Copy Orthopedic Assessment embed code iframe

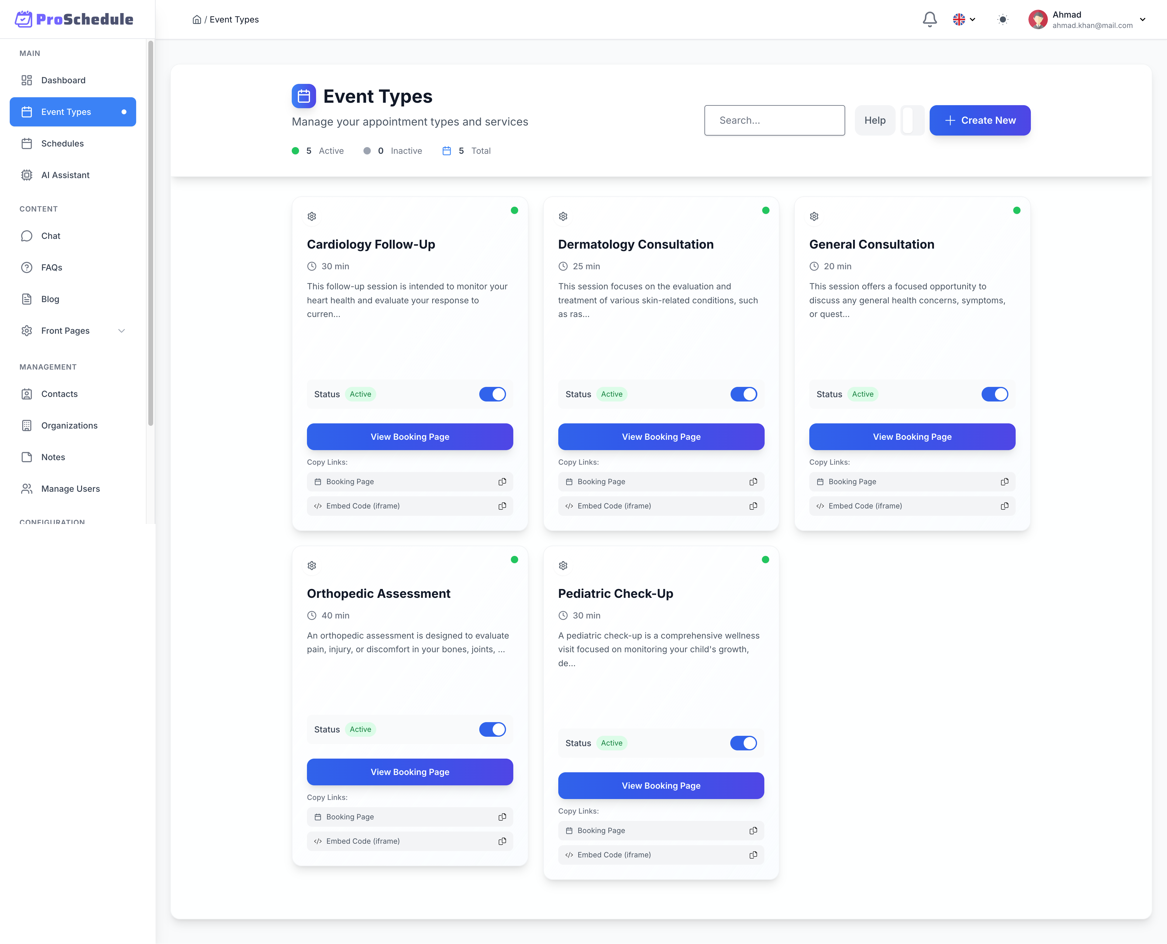[502, 841]
